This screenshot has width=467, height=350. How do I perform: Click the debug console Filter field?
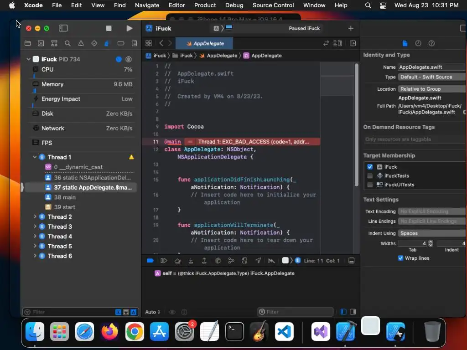295,312
